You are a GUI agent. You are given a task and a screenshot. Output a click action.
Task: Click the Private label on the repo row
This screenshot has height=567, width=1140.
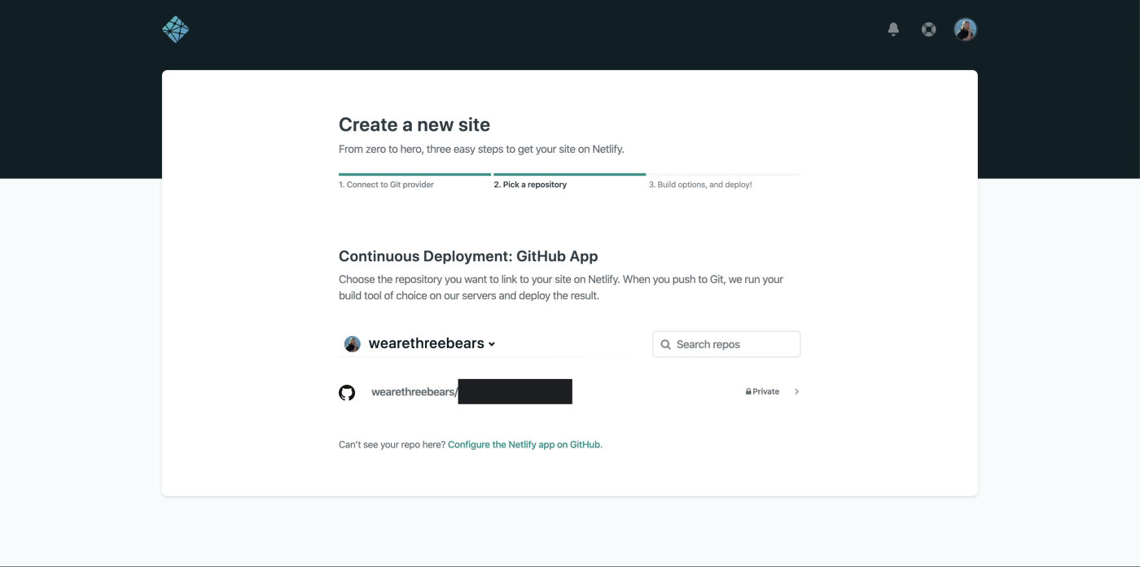[x=766, y=391]
